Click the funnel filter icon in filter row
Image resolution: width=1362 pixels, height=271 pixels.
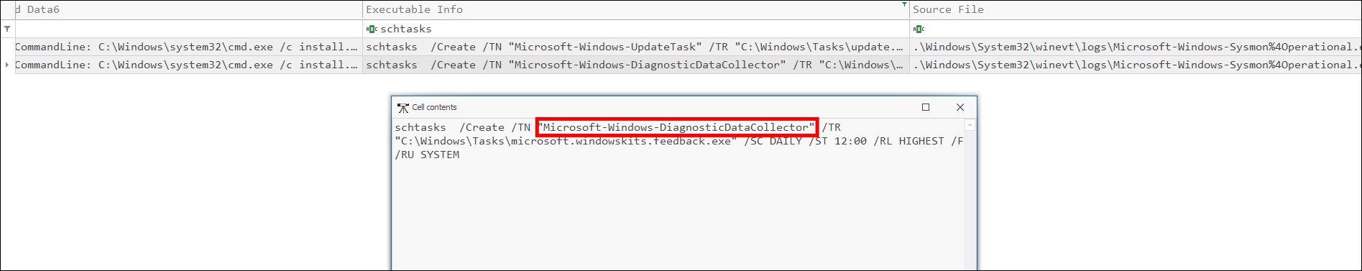7,29
